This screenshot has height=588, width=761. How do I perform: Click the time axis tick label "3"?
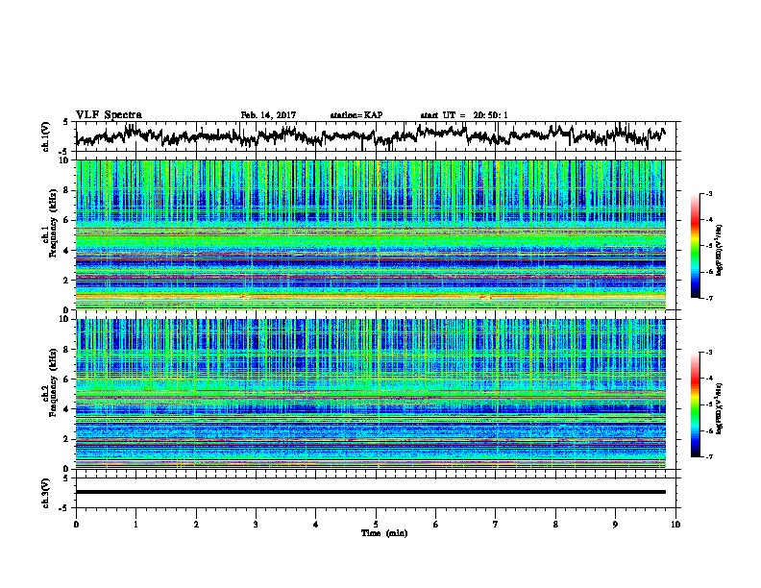(x=256, y=525)
